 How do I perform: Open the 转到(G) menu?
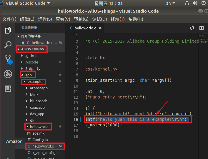pyautogui.click(x=81, y=19)
